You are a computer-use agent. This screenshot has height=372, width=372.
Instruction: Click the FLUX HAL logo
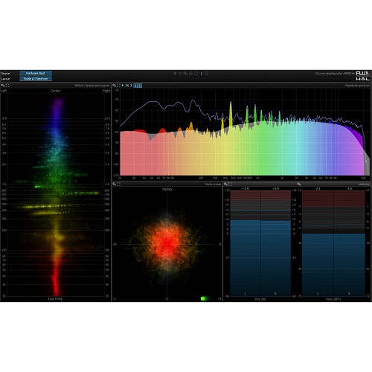[x=363, y=76]
